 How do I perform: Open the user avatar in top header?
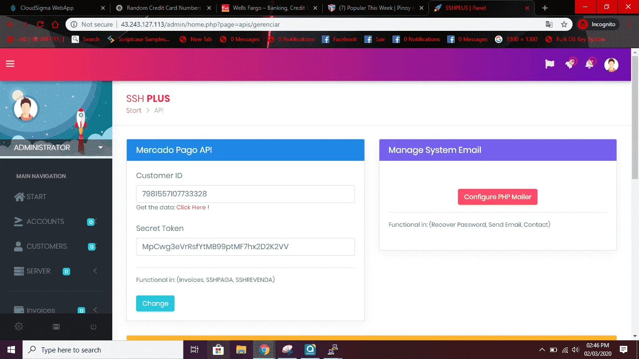(x=611, y=65)
